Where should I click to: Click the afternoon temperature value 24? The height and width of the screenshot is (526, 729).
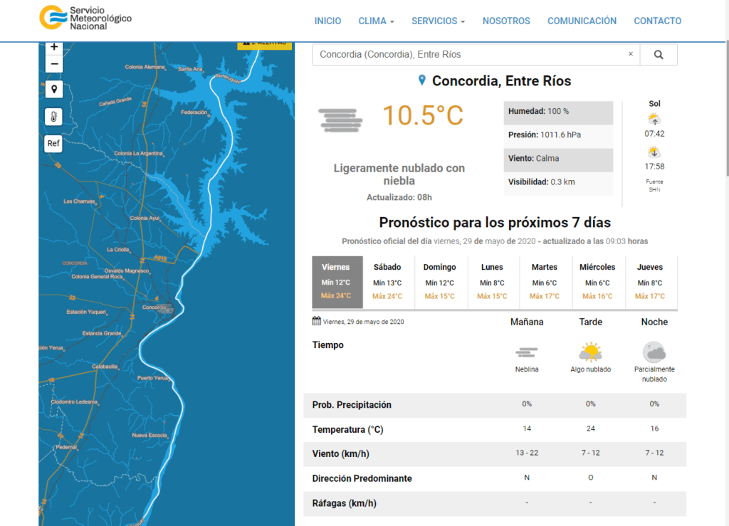590,428
